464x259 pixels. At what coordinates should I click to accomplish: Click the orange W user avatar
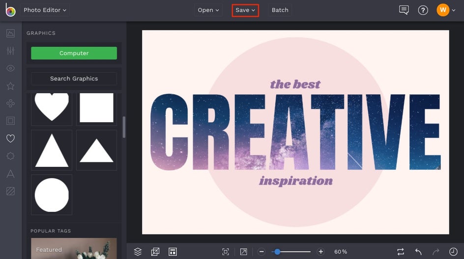[x=443, y=10]
